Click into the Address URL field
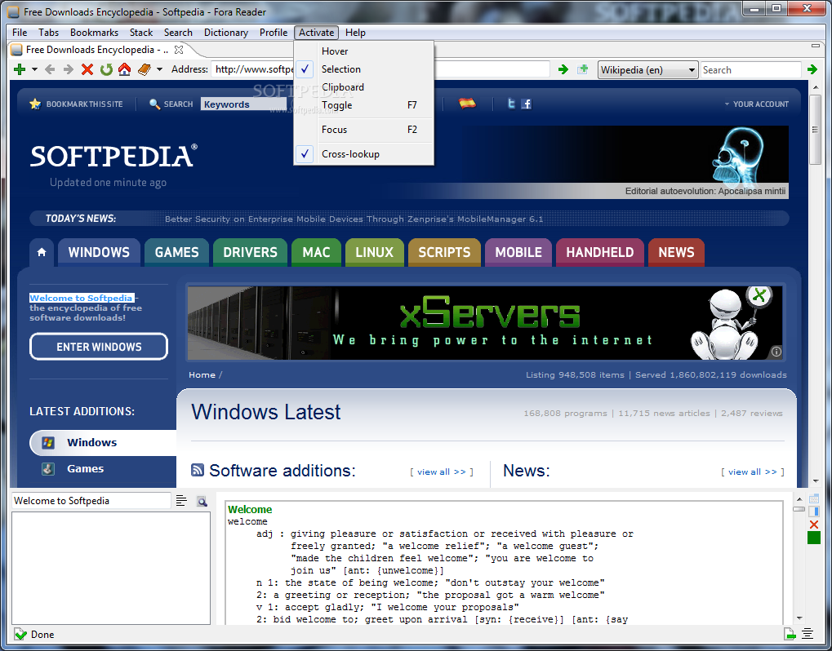The height and width of the screenshot is (651, 832). tap(380, 69)
